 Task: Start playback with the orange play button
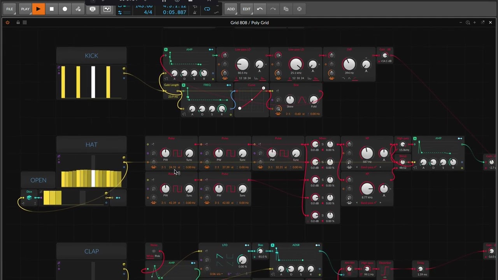click(38, 9)
